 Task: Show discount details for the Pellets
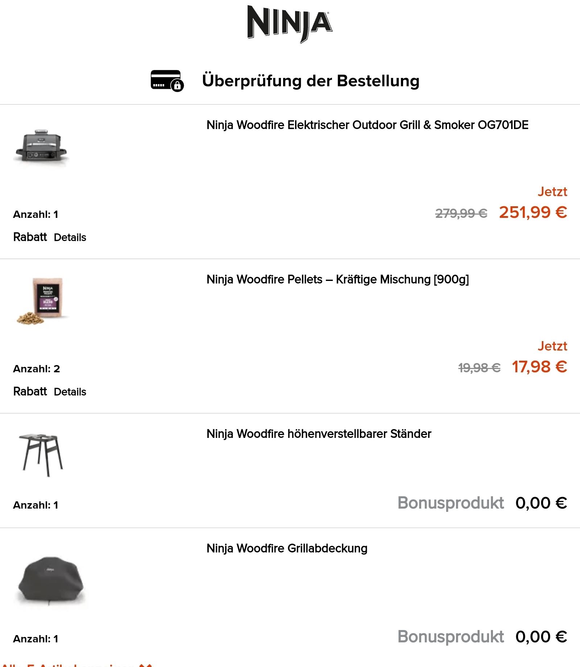pos(70,392)
